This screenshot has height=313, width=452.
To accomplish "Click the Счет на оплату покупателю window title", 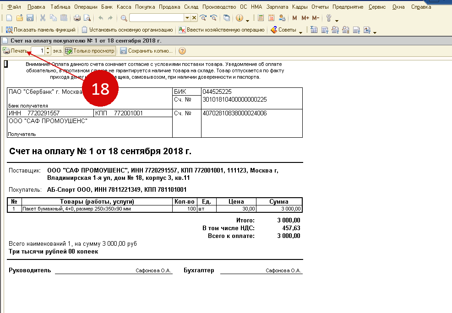I will (86, 41).
